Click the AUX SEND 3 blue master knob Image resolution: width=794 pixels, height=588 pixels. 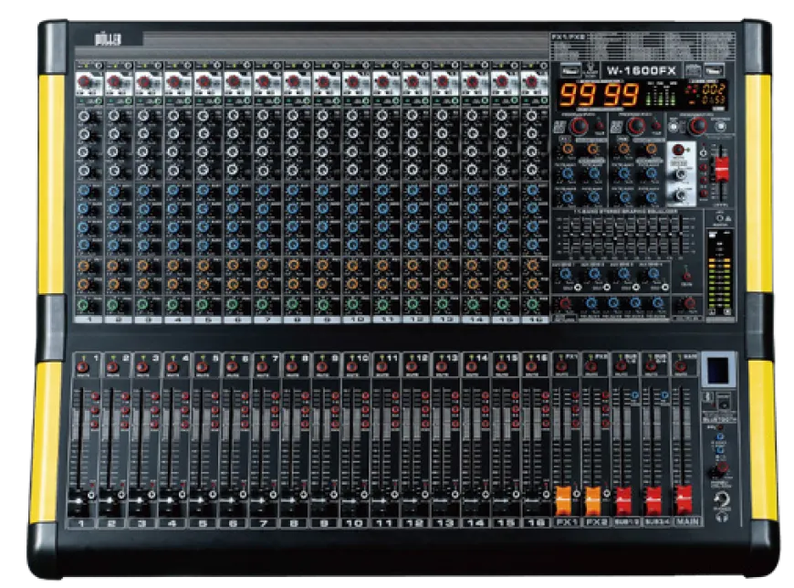[x=624, y=275]
